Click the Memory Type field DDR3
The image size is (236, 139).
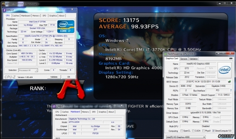[188, 104]
